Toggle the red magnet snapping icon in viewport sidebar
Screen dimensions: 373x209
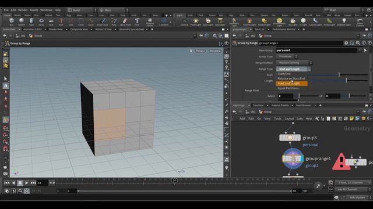[x=6, y=149]
